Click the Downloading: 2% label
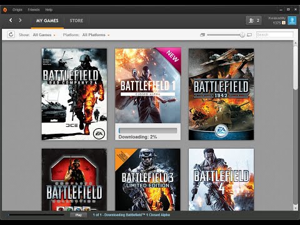This screenshot has height=225, width=300. [x=137, y=137]
